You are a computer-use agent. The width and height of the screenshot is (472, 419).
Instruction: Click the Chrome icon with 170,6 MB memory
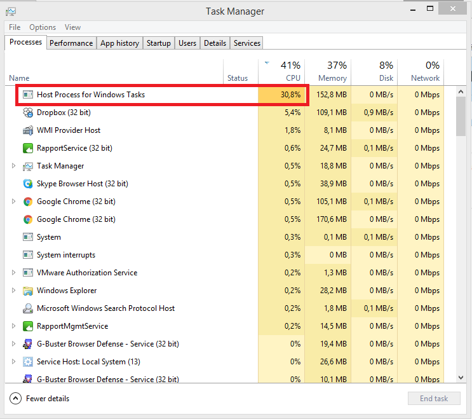pyautogui.click(x=28, y=219)
